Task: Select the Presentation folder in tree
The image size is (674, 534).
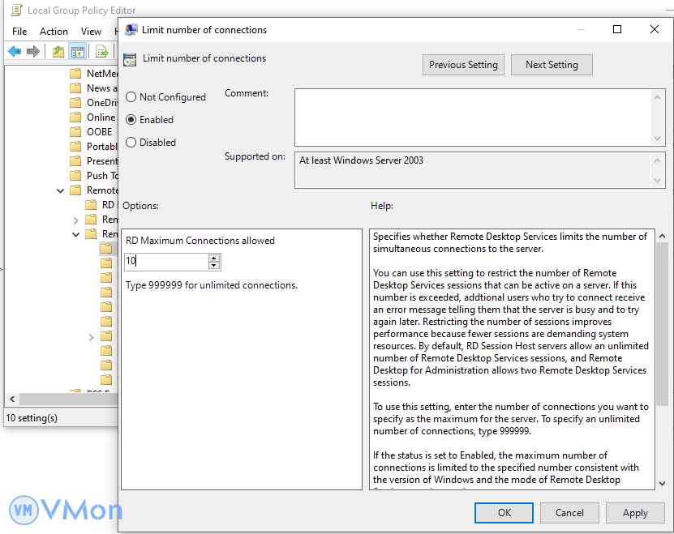Action: [94, 161]
